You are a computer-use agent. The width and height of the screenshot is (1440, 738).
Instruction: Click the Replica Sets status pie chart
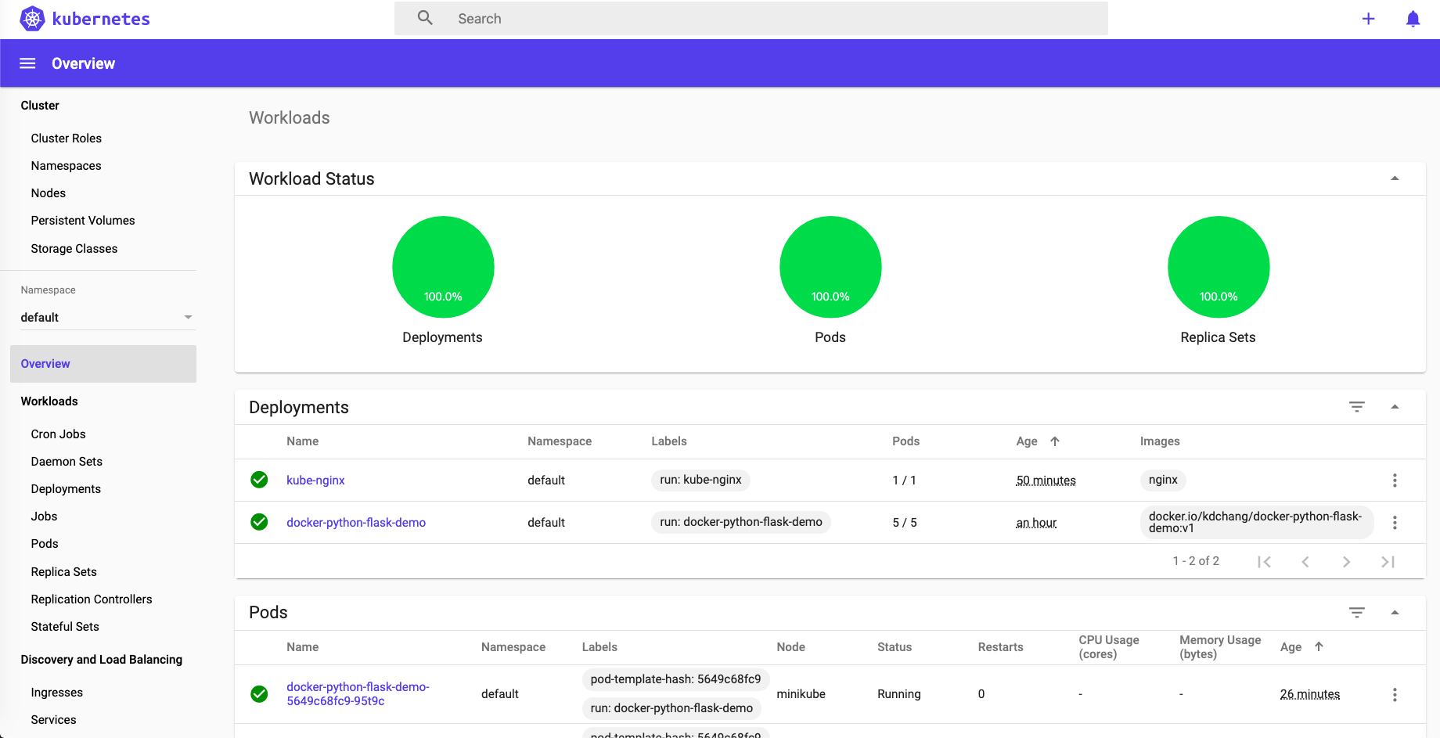(x=1219, y=267)
